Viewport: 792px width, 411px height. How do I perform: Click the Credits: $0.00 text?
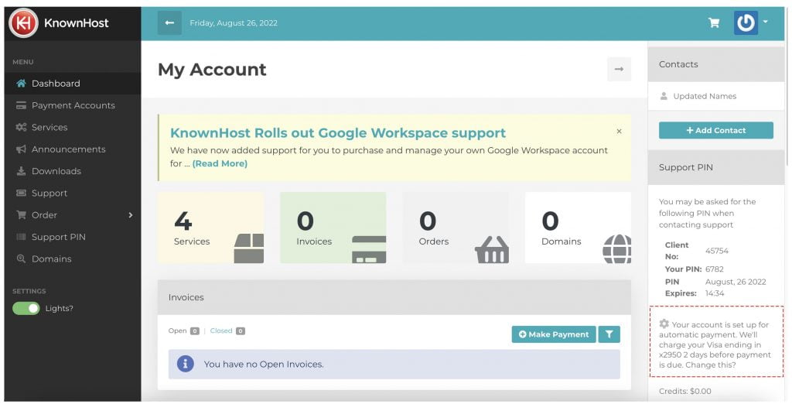click(685, 392)
